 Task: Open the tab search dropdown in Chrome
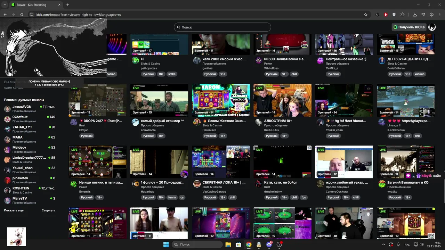click(x=5, y=5)
